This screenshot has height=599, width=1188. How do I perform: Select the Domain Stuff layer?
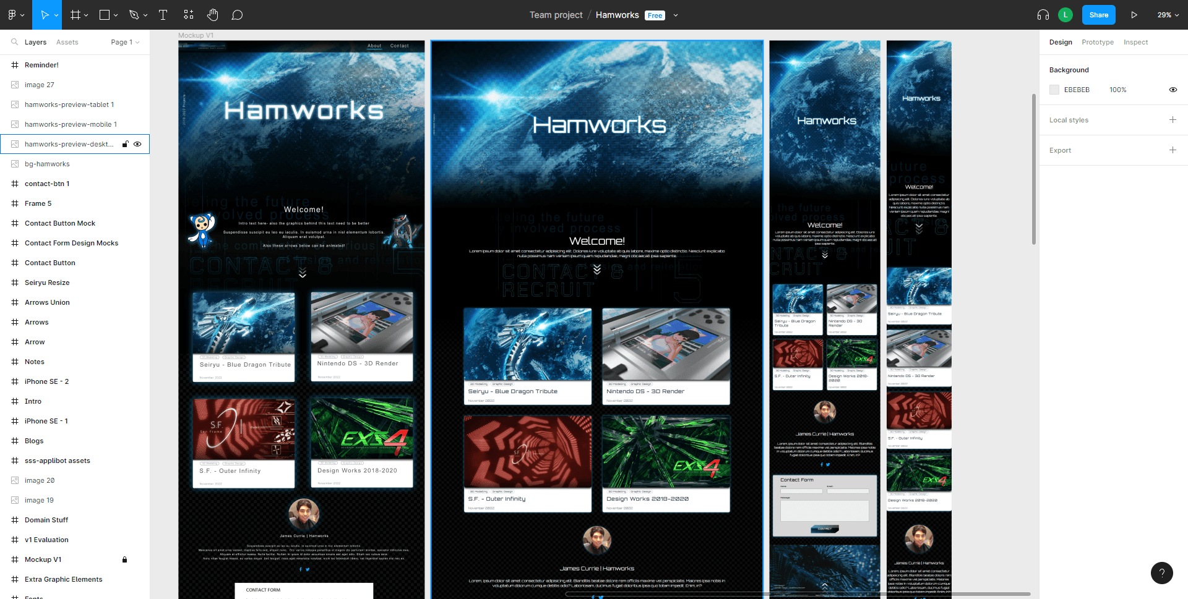75,520
